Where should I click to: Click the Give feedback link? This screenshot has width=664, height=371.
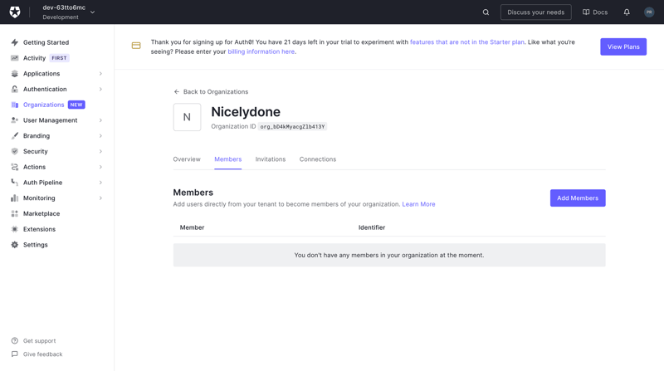tap(43, 354)
